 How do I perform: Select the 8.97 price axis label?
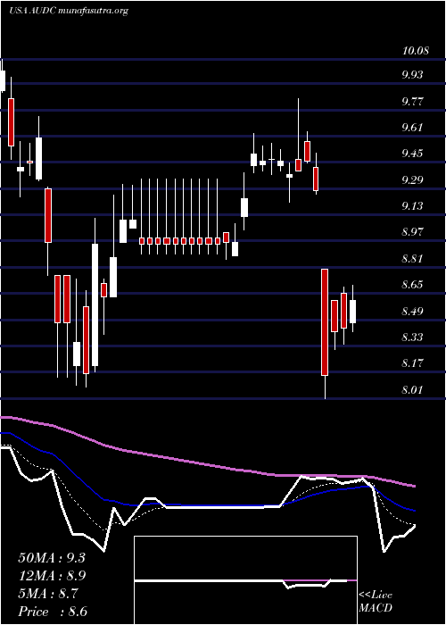[x=413, y=232]
